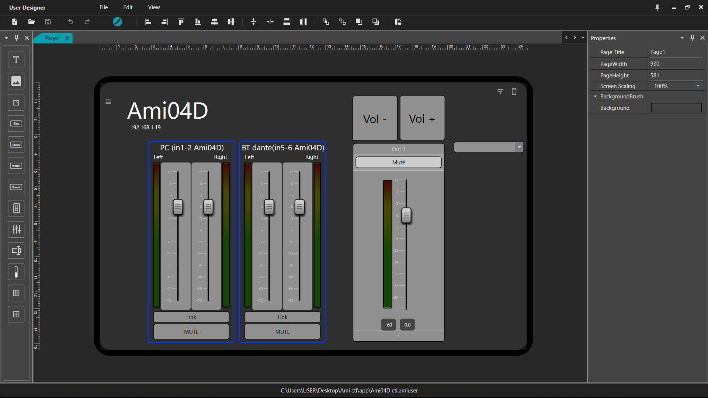Image resolution: width=708 pixels, height=398 pixels.
Task: Center objects vertically with align center icon
Action: 231,22
